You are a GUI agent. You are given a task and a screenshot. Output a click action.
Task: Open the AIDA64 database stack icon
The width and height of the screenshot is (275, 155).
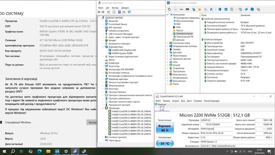pos(226,9)
